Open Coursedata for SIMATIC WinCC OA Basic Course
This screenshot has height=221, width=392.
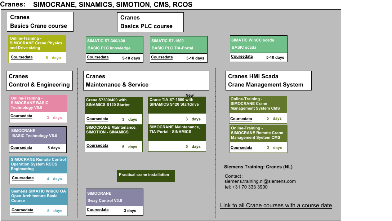[x=22, y=210]
